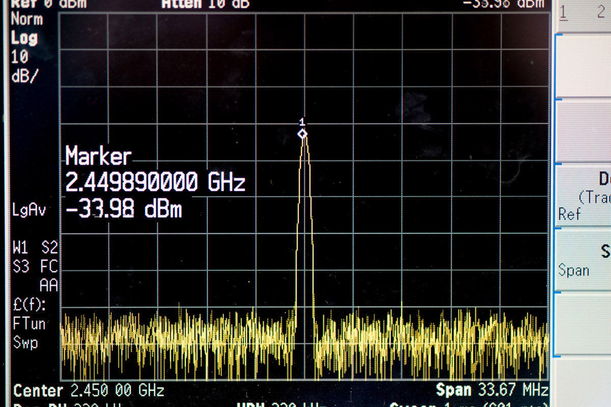Screen dimensions: 611x407
Task: Select the marker frequency 2.449890000 GHz value
Action: point(155,182)
